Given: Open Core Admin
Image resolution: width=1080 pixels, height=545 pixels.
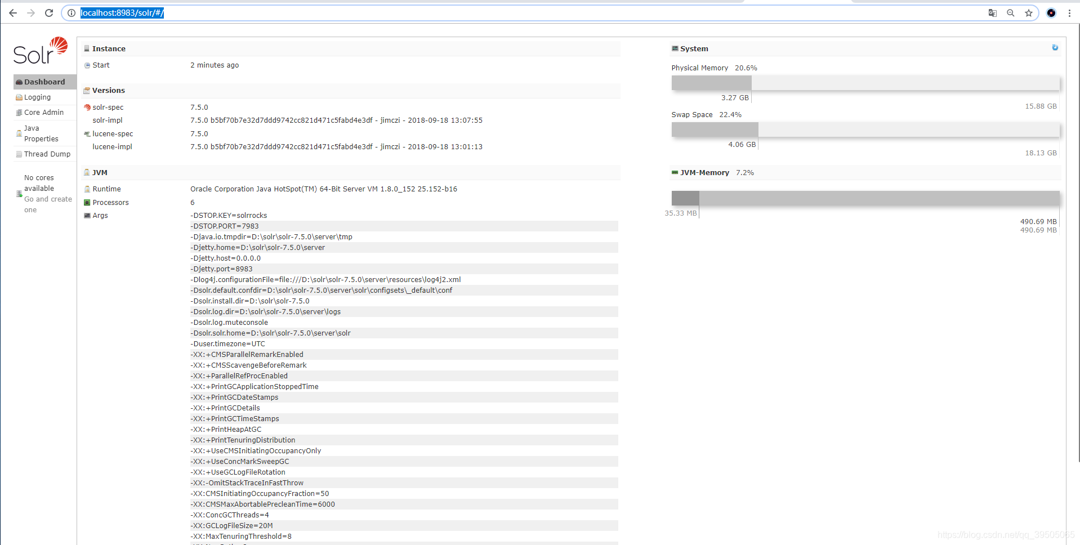Looking at the screenshot, I should click(44, 113).
